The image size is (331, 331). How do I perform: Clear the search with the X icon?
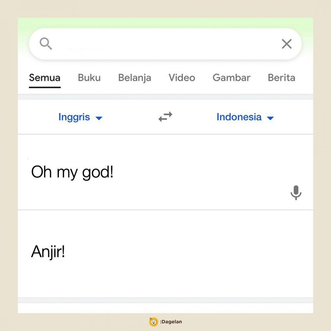pyautogui.click(x=286, y=44)
